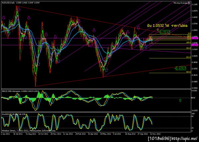Click the Stoch(9,5,3) indicator label
Viewport: 199px width, 142px height.
pos(7,114)
